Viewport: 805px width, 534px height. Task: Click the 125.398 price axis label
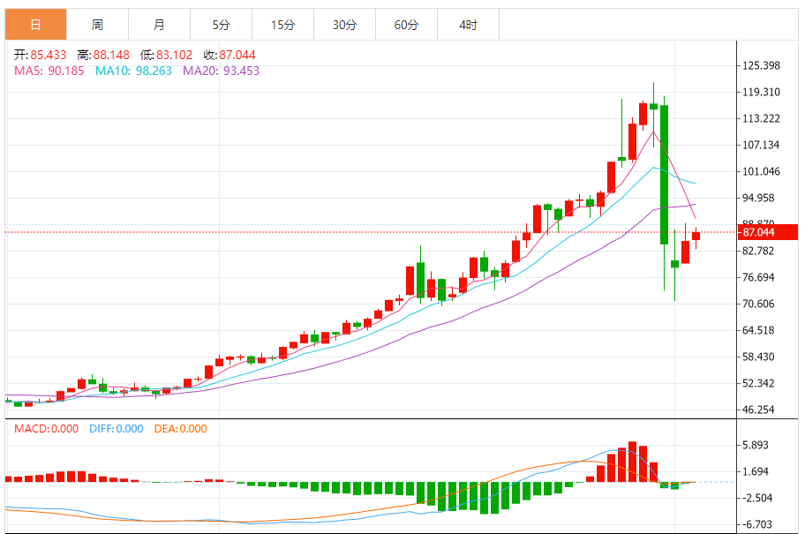pos(761,65)
